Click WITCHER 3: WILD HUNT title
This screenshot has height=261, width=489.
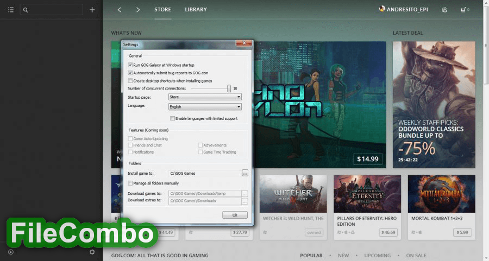[293, 218]
